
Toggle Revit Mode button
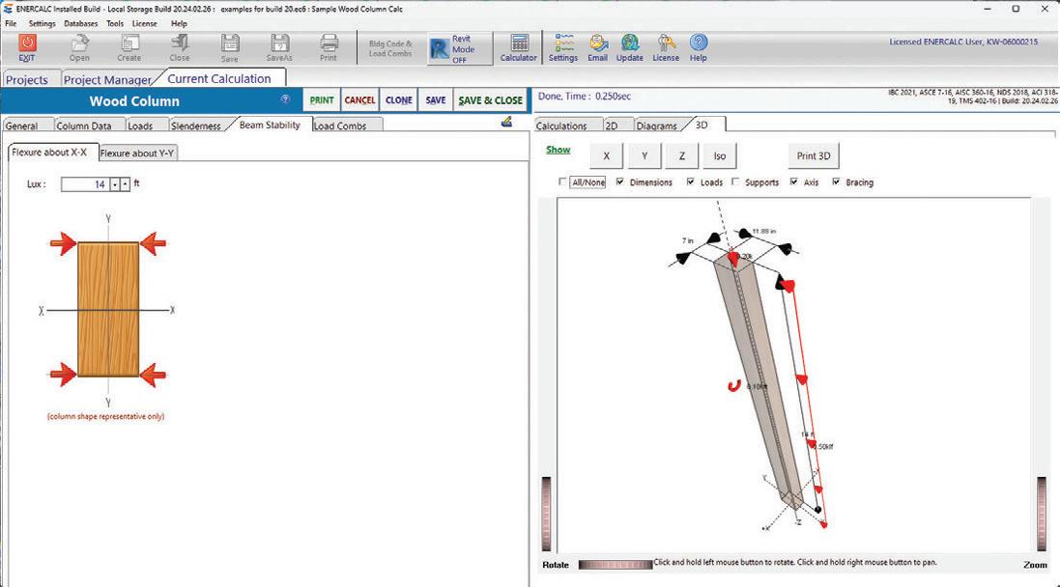(460, 48)
